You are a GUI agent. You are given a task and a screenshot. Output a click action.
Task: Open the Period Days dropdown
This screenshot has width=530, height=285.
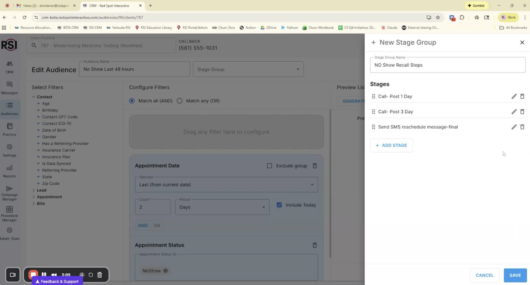coord(222,207)
